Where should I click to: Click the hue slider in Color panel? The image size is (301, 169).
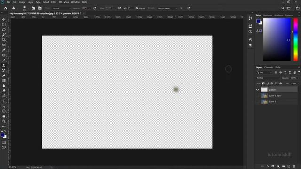click(x=296, y=39)
